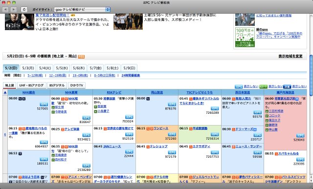Click the forward navigation arrow button

(x=13, y=9)
